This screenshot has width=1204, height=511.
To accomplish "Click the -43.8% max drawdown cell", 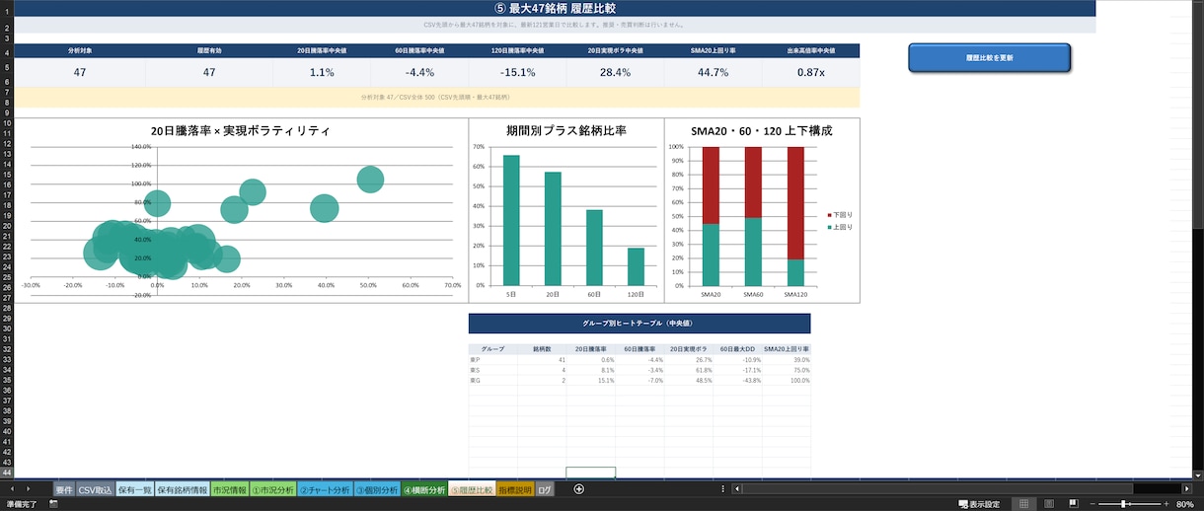I will click(737, 380).
